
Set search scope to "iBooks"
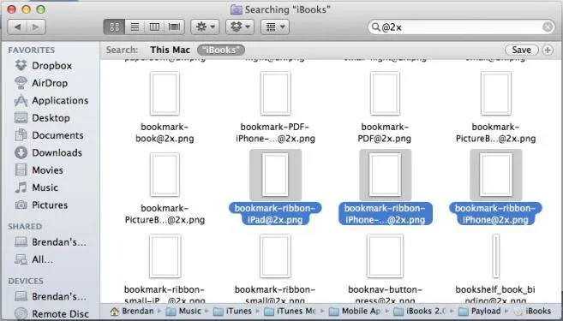pos(221,50)
